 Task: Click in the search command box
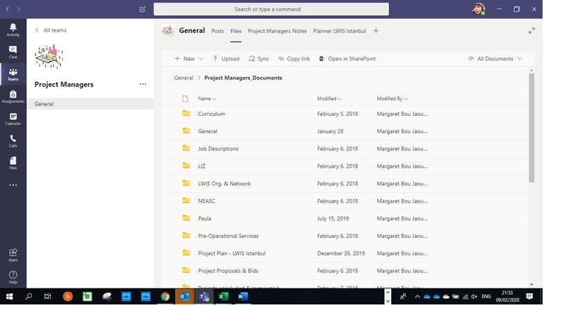pos(271,9)
